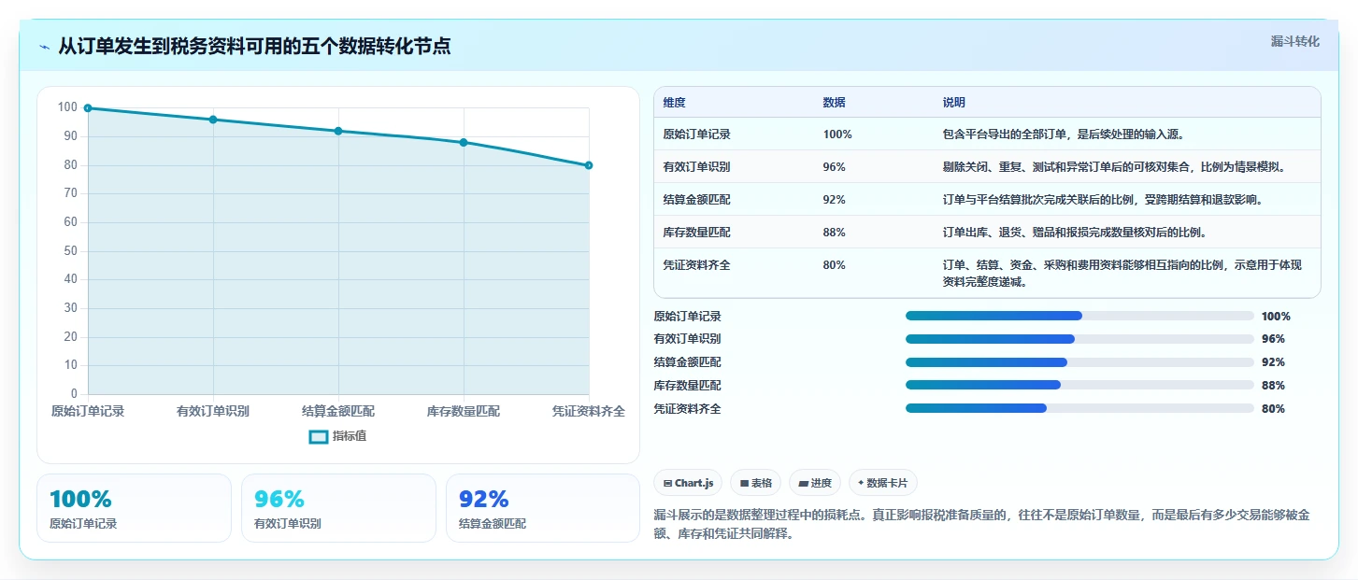The height and width of the screenshot is (580, 1358).
Task: Click the chart data point for 凭证资料齐全
Action: (x=589, y=165)
